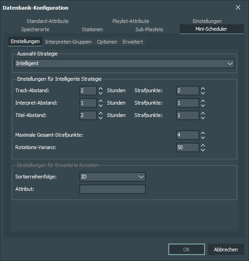Open the Standard-Attribute tab
Viewport: 249px width, 261px height.
[48, 21]
